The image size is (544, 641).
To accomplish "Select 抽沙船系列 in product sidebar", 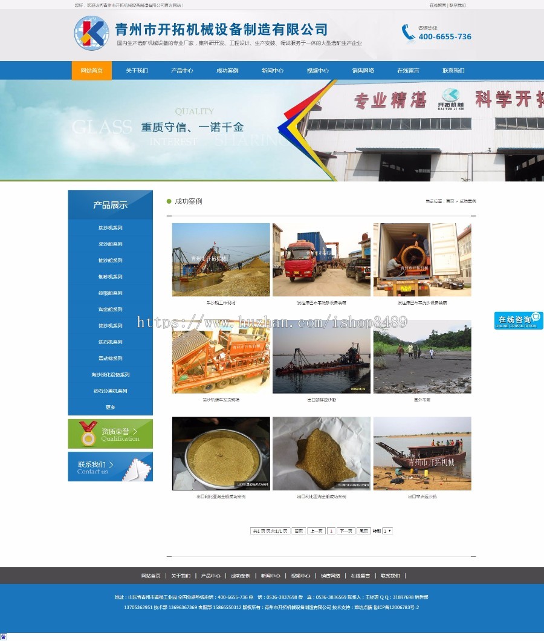I will pyautogui.click(x=111, y=261).
